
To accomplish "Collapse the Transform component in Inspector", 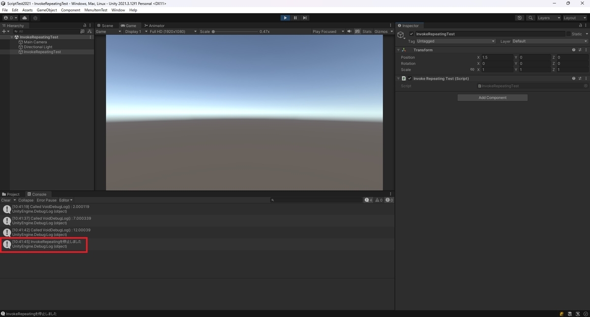I will tap(398, 50).
